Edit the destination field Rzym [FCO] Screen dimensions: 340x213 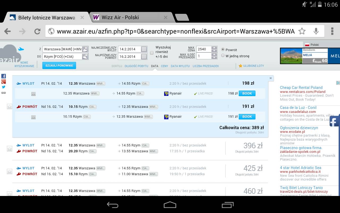coord(62,56)
